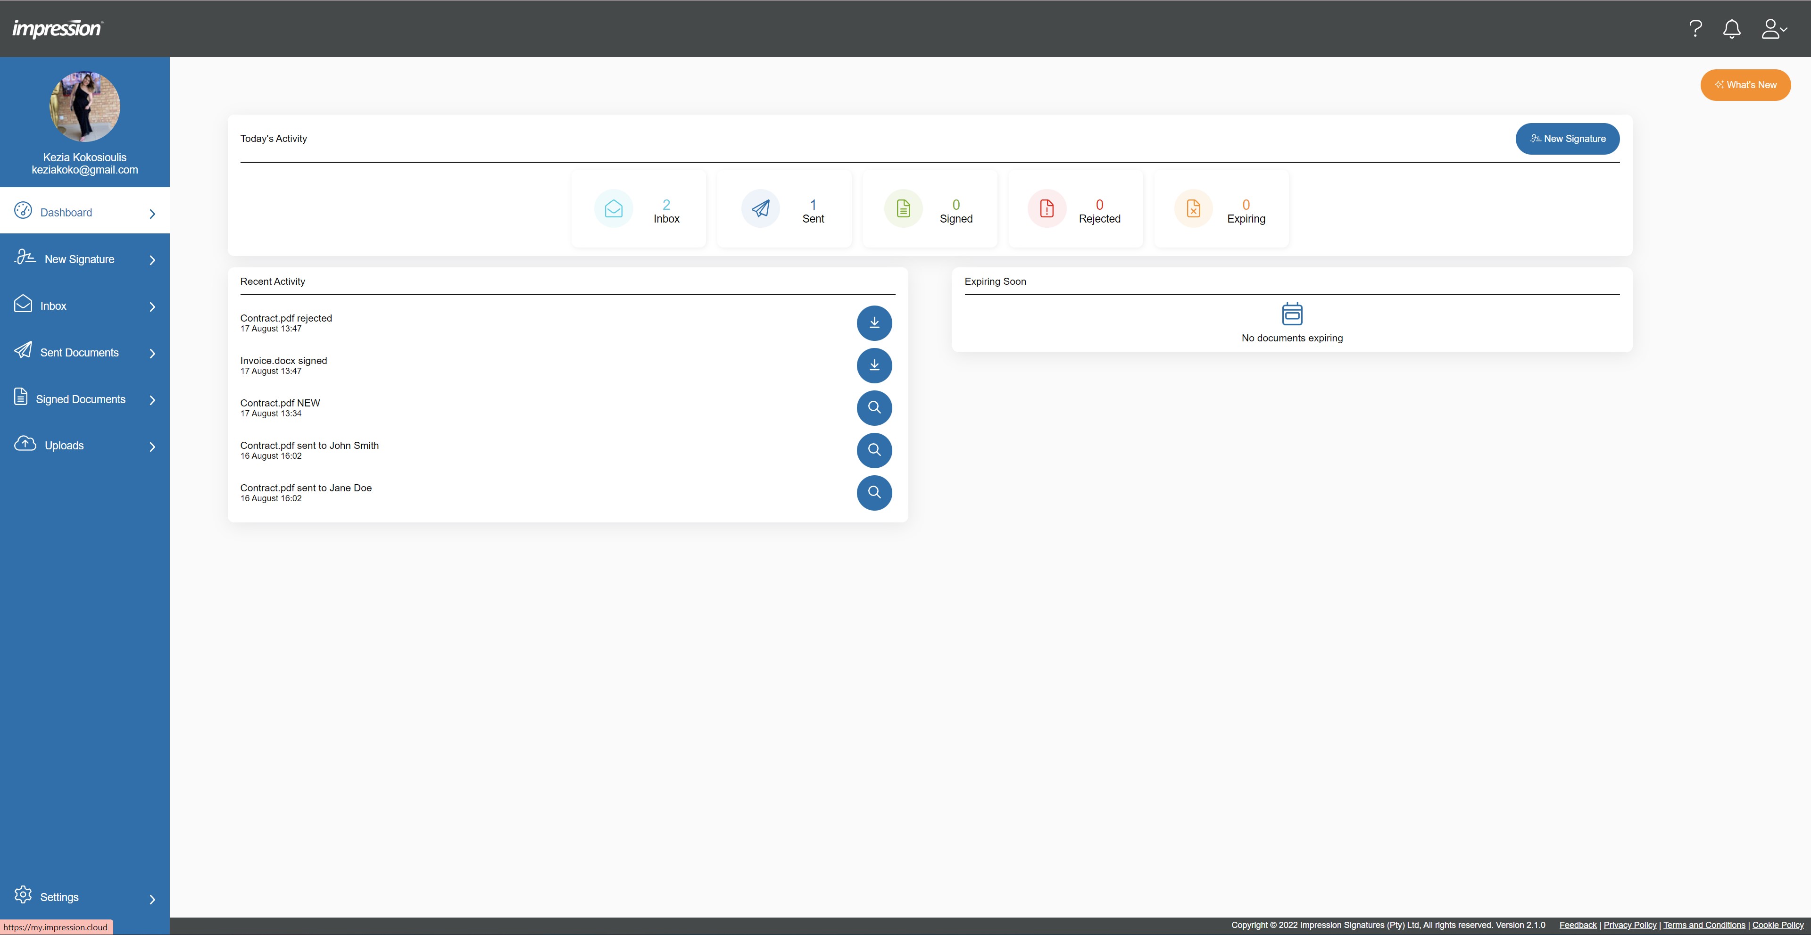Go to Signed Documents in sidebar
Viewport: 1811px width, 935px height.
click(x=80, y=399)
